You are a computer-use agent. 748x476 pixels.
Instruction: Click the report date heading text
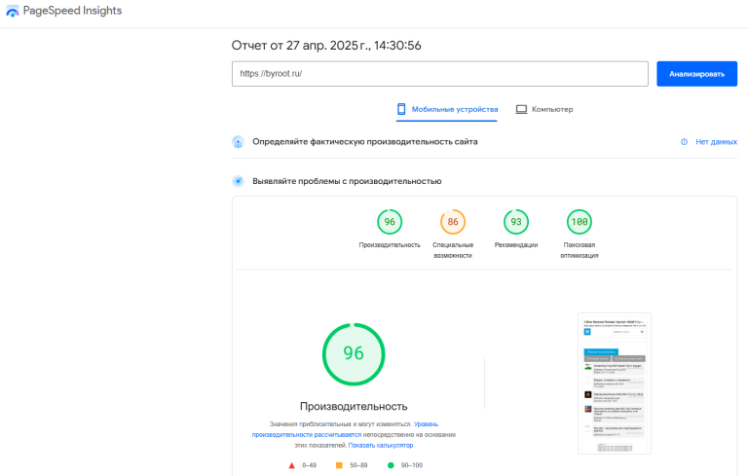coord(326,46)
